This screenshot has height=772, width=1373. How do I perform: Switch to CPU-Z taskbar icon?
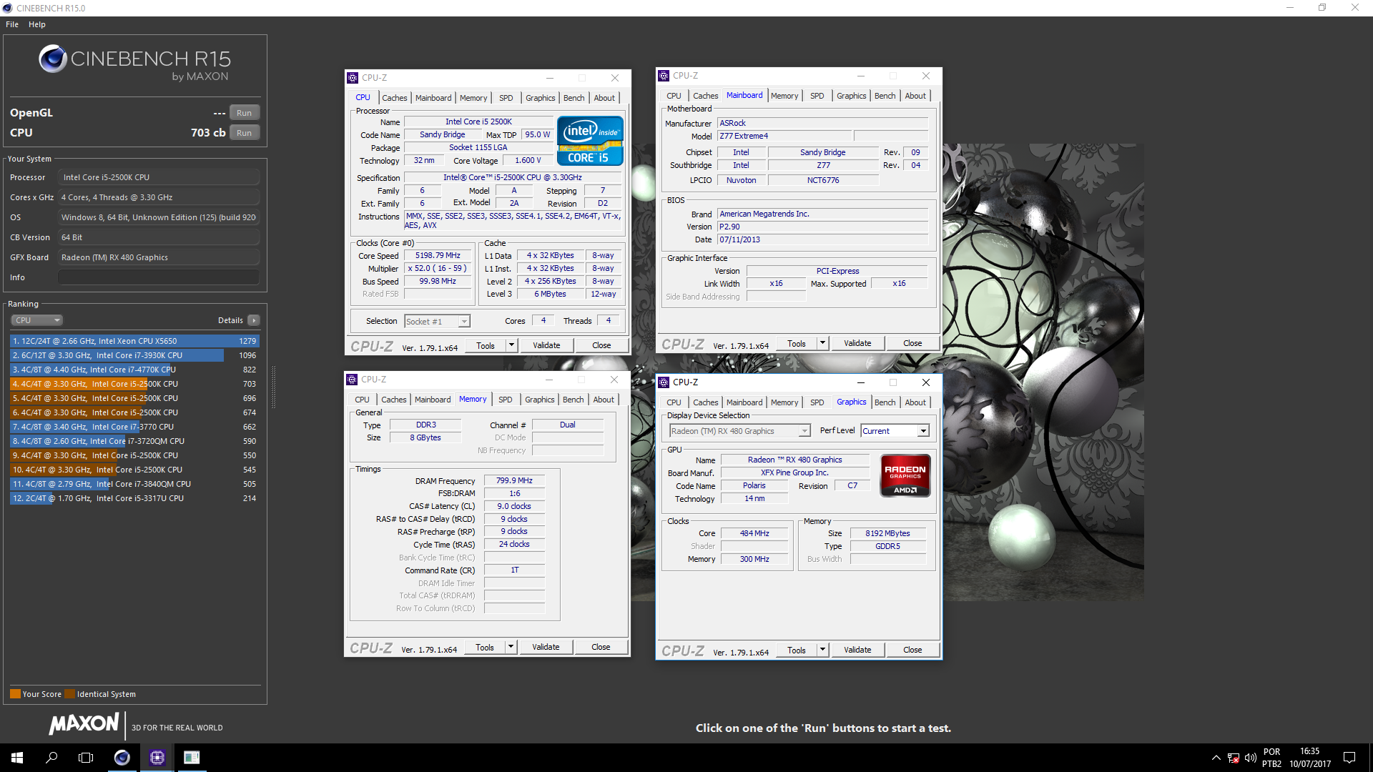tap(157, 758)
